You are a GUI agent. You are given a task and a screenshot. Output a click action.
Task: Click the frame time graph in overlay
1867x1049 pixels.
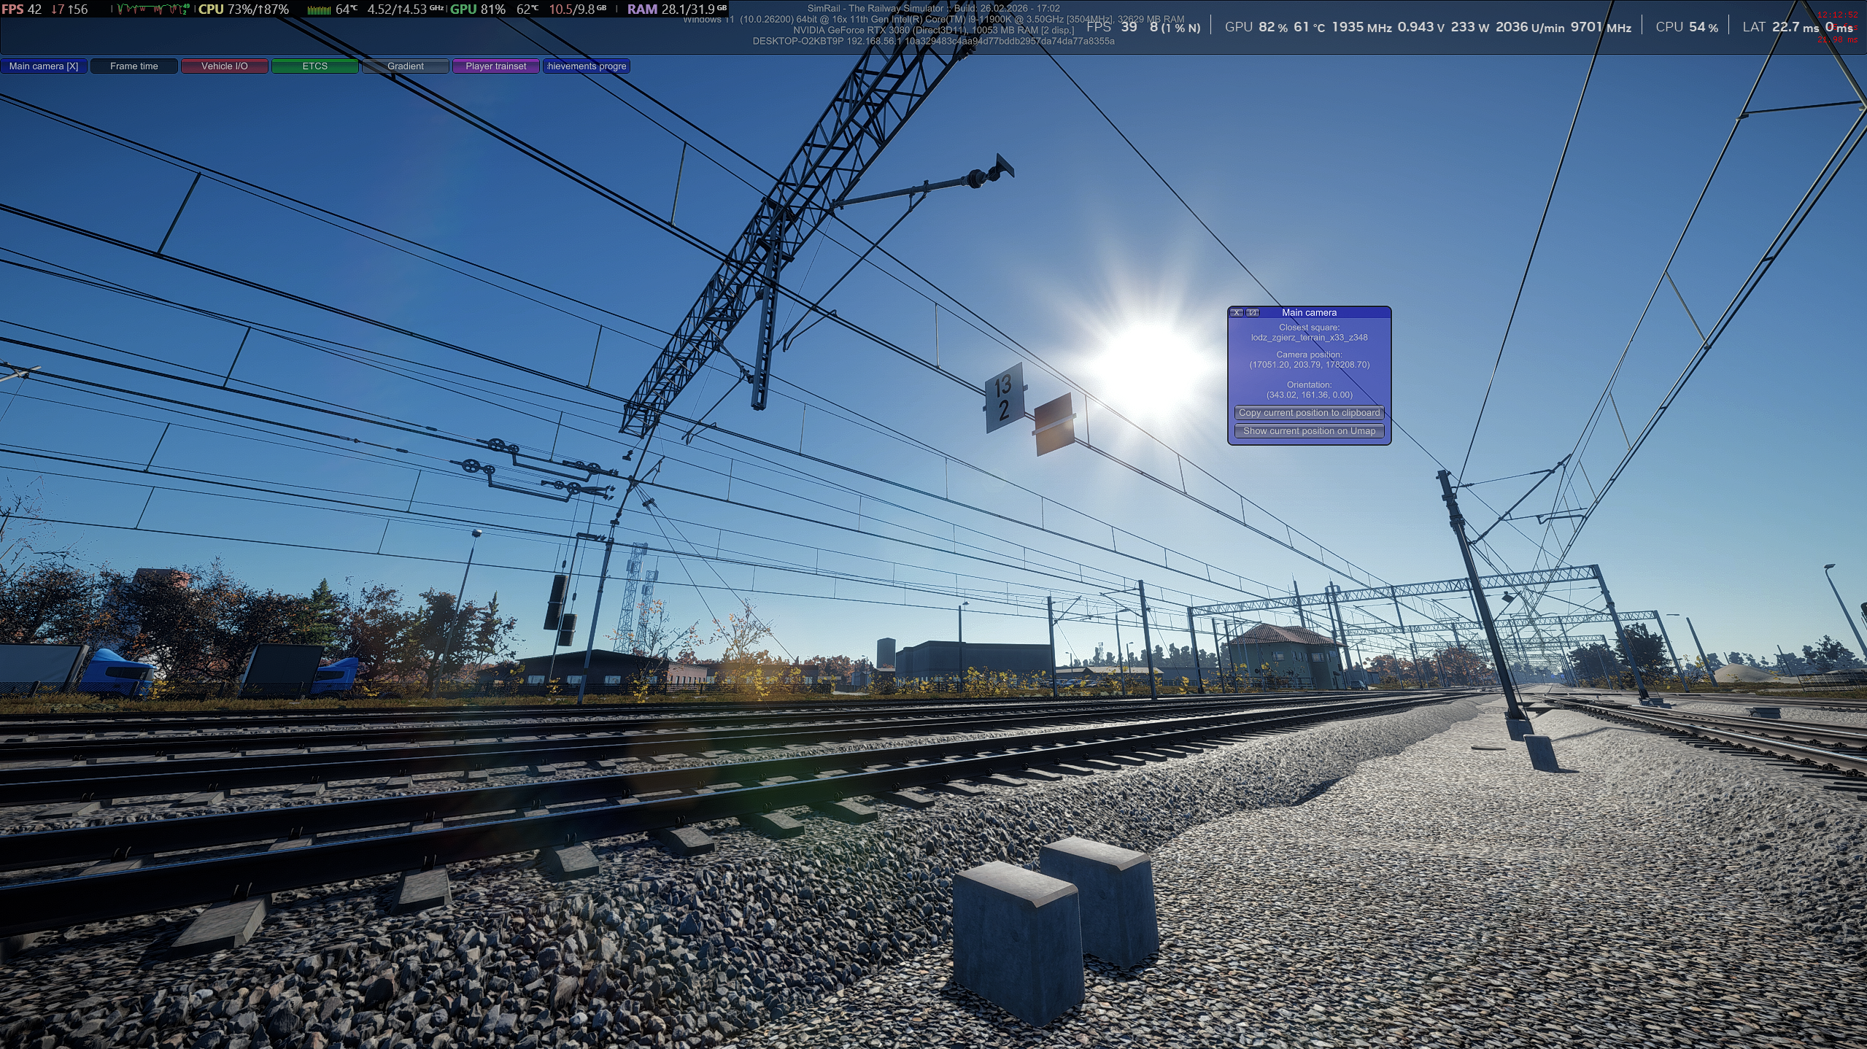[x=153, y=9]
